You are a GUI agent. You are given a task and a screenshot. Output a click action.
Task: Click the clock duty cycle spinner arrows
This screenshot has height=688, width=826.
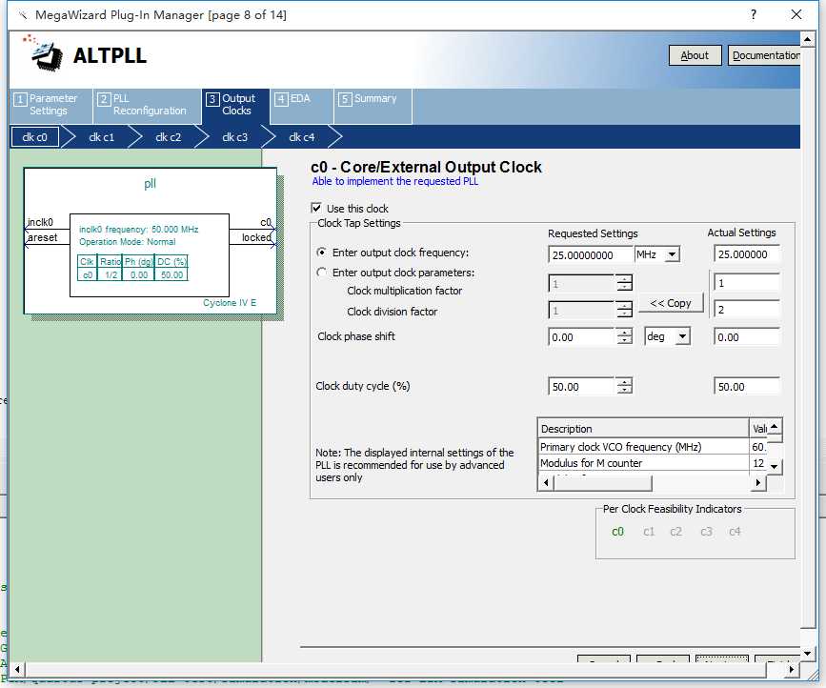(x=624, y=386)
